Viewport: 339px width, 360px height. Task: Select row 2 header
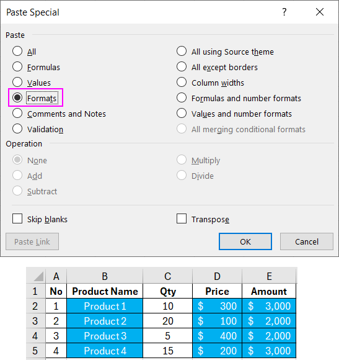[x=36, y=306]
